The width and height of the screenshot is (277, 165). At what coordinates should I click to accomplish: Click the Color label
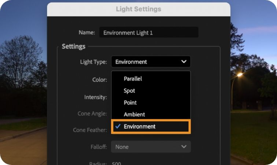pos(100,80)
